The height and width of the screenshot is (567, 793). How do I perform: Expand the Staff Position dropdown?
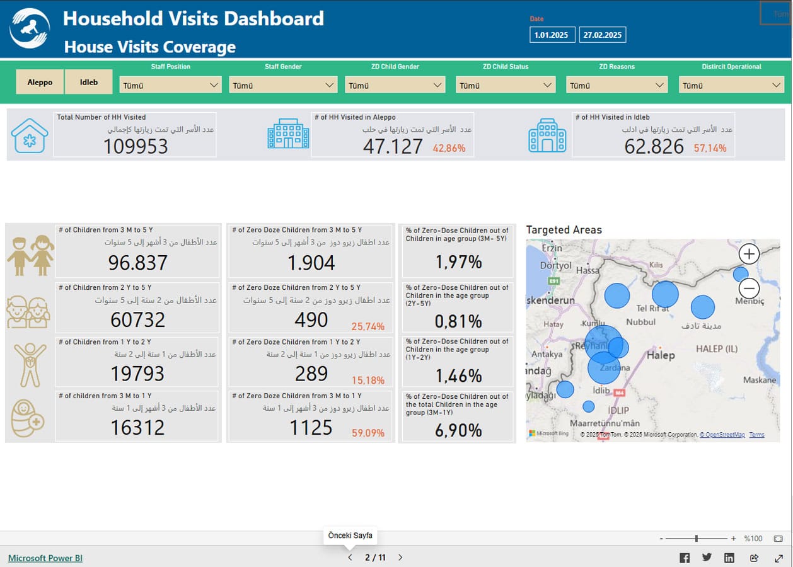pyautogui.click(x=170, y=85)
